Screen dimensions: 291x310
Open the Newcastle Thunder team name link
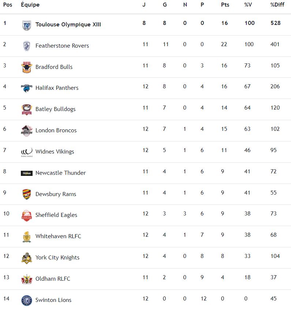(60, 173)
